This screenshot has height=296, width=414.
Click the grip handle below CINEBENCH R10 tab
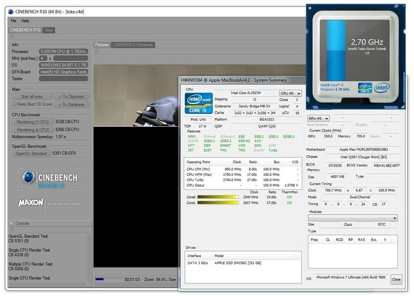click(x=12, y=36)
